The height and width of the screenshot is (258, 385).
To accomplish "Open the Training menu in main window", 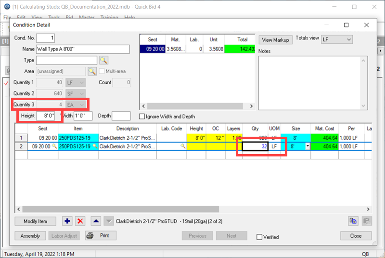I will pos(109,17).
